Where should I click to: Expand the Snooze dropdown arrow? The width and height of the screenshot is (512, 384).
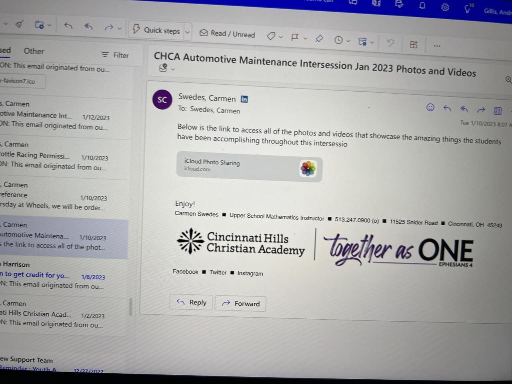(x=348, y=41)
